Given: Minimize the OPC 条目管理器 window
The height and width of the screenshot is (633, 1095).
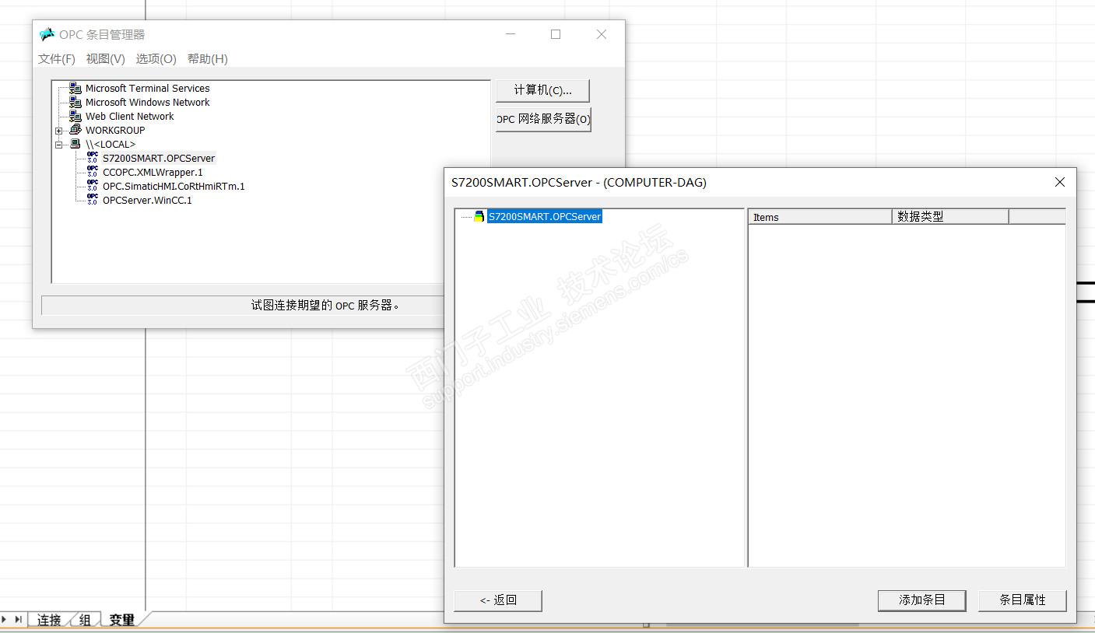Looking at the screenshot, I should point(511,34).
